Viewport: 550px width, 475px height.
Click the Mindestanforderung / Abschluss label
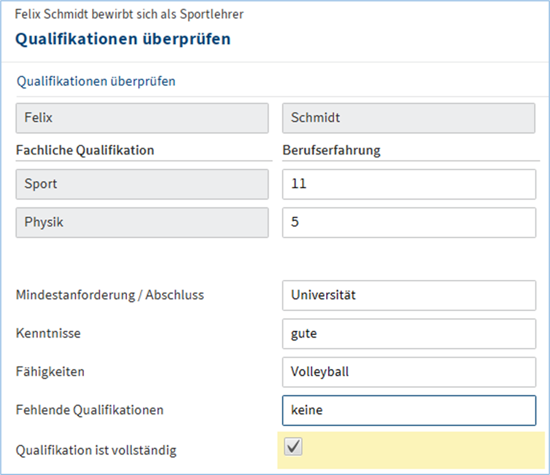pyautogui.click(x=110, y=295)
